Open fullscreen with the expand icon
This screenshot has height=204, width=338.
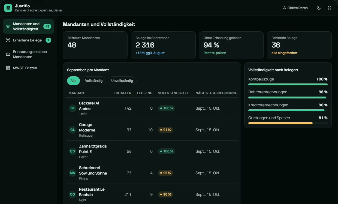click(x=330, y=8)
